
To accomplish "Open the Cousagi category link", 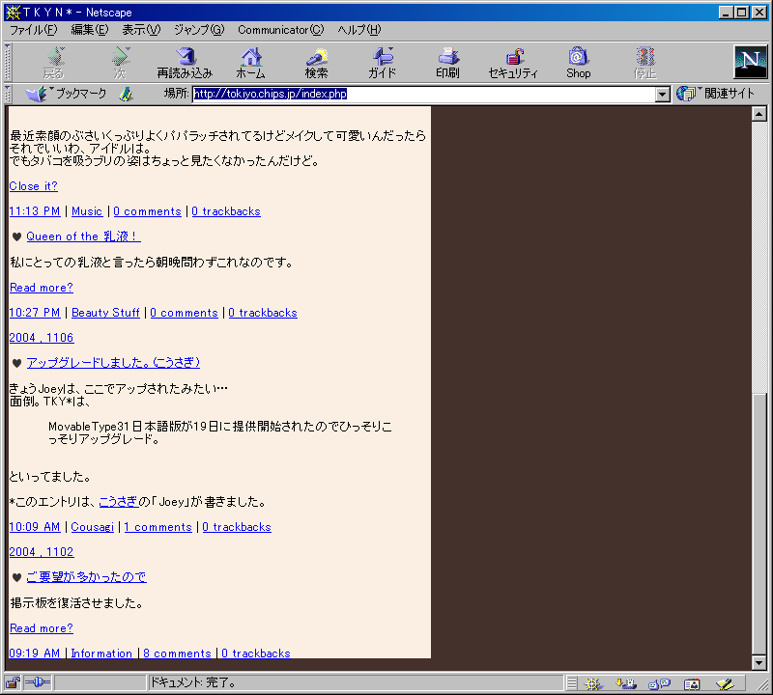I will [x=92, y=527].
